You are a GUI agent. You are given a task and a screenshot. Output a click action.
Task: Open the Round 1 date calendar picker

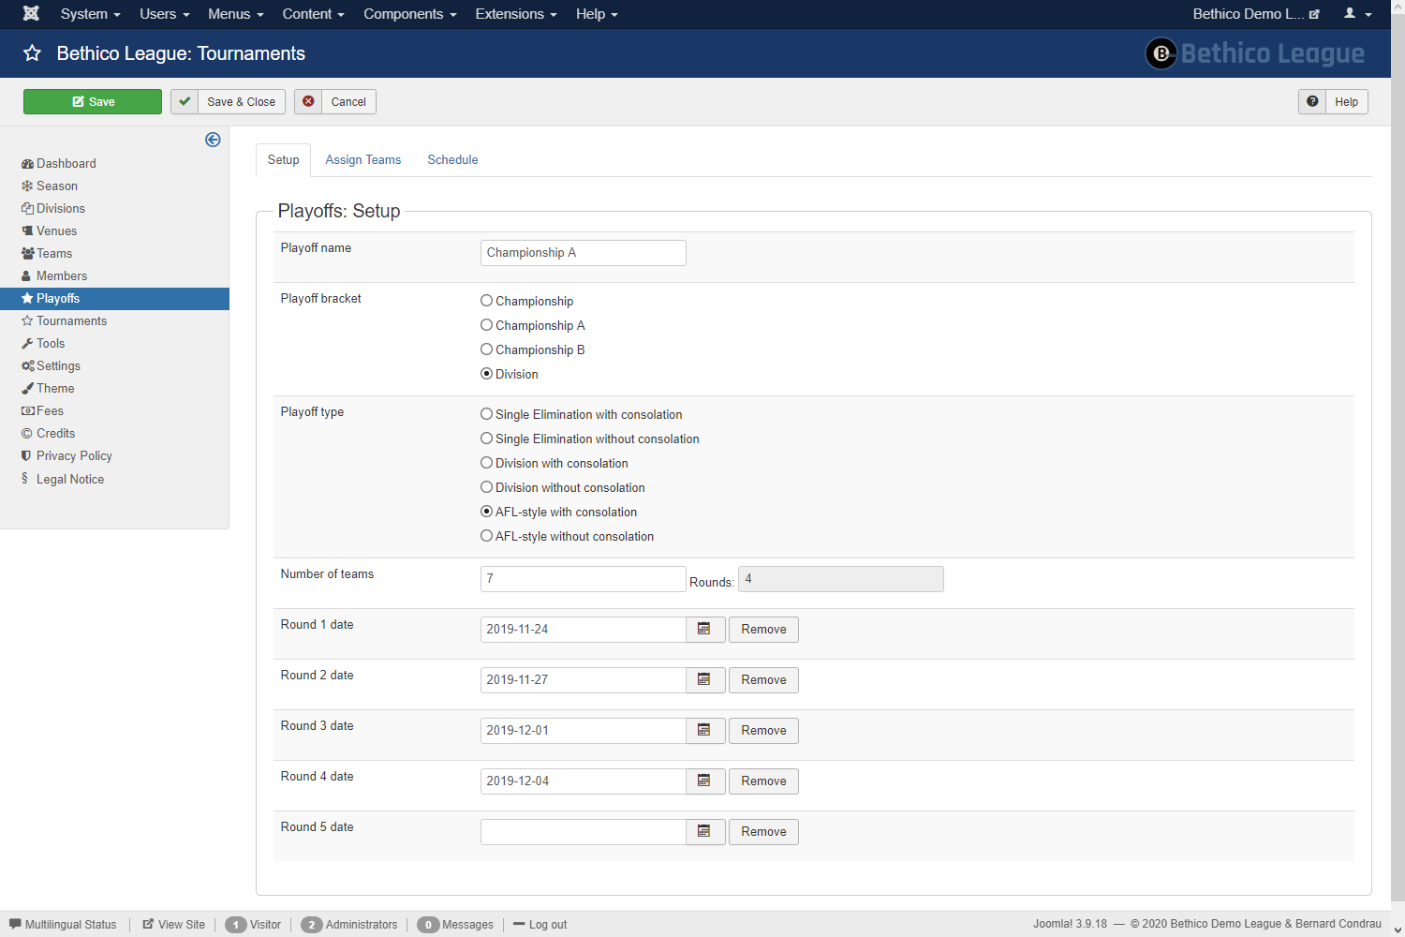tap(704, 630)
